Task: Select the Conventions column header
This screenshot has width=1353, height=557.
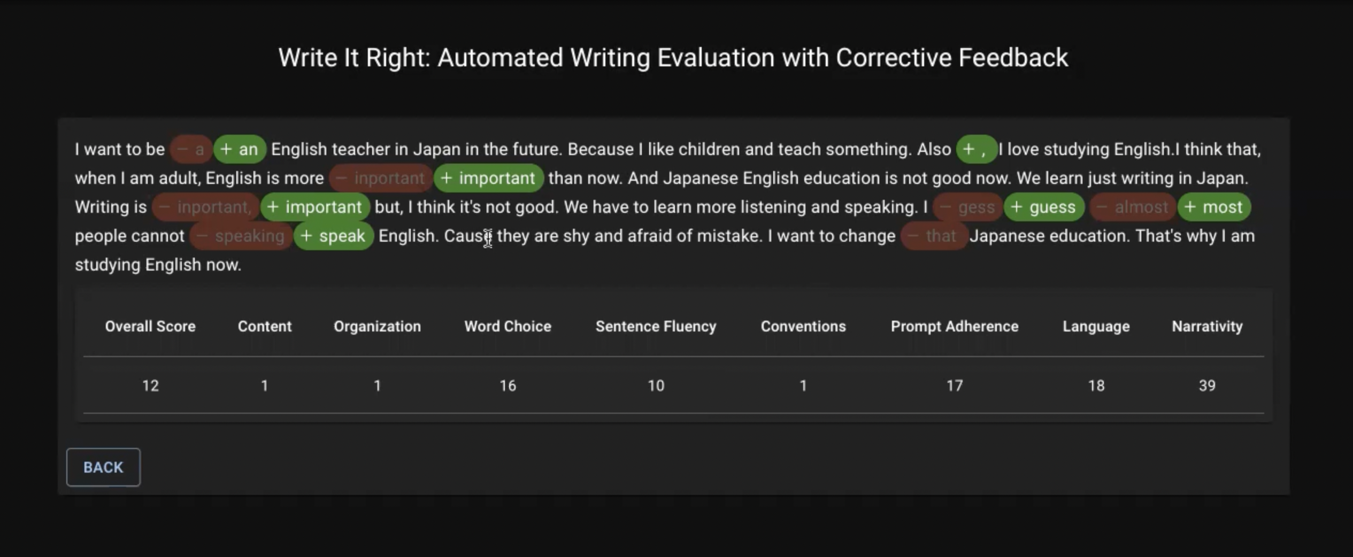Action: (803, 327)
